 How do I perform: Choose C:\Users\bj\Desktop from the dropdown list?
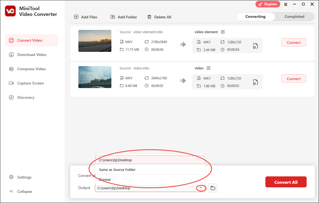[x=150, y=160]
